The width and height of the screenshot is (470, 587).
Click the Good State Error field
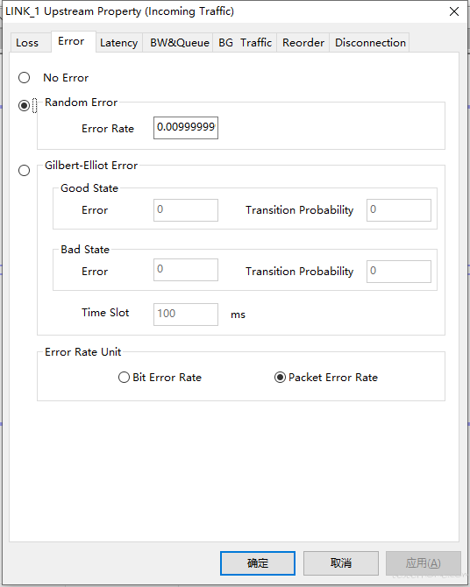[x=186, y=210]
